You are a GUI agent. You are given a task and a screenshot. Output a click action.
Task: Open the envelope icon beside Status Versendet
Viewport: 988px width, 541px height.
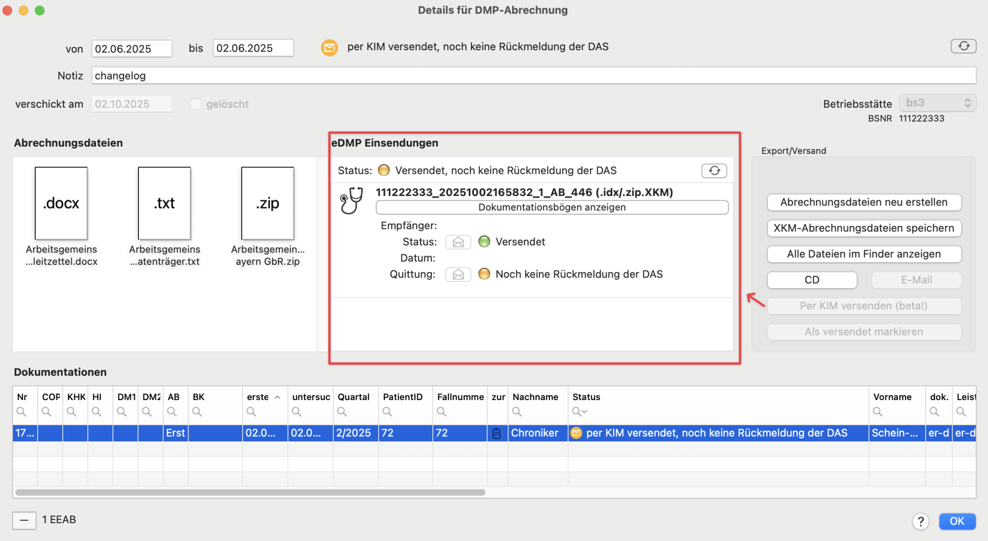(458, 242)
